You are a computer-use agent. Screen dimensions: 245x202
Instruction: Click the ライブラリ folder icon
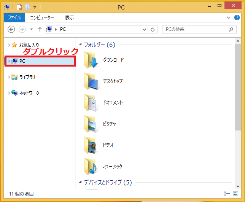[14, 77]
